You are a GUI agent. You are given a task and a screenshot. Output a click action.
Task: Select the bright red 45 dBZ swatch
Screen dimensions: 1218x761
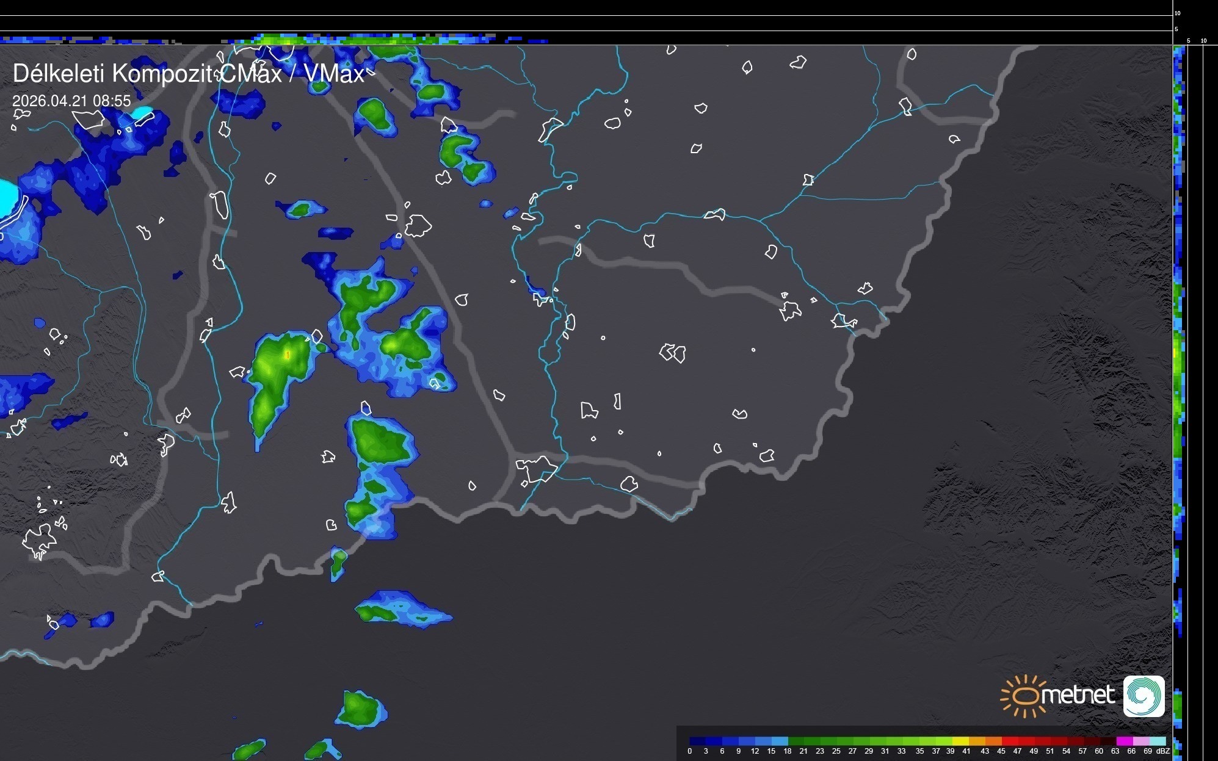pos(1010,741)
